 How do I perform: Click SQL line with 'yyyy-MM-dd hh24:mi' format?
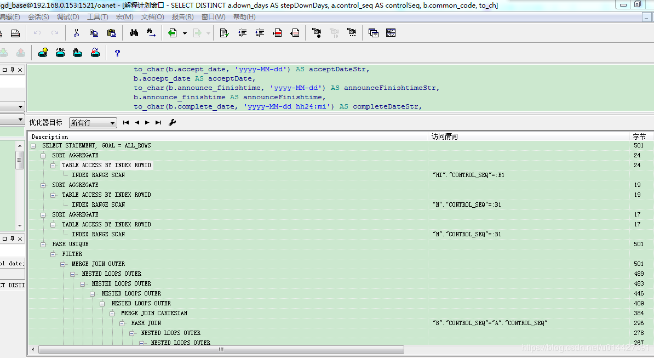pos(278,106)
